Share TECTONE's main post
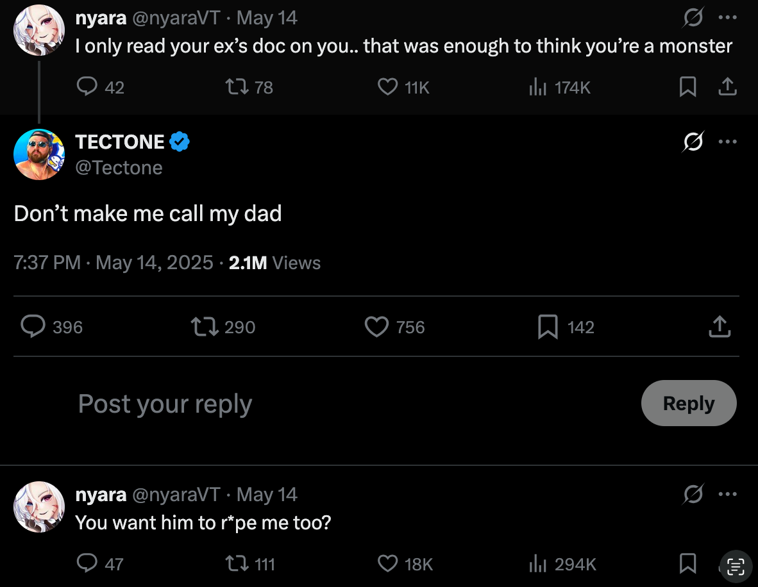Screen dimensions: 758x587 (x=720, y=327)
